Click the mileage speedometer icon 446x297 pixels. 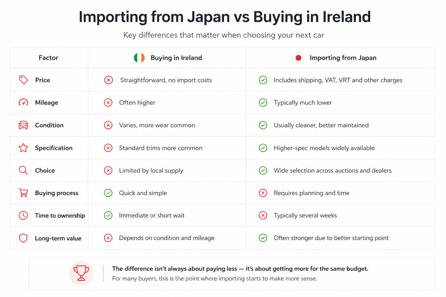click(x=24, y=102)
